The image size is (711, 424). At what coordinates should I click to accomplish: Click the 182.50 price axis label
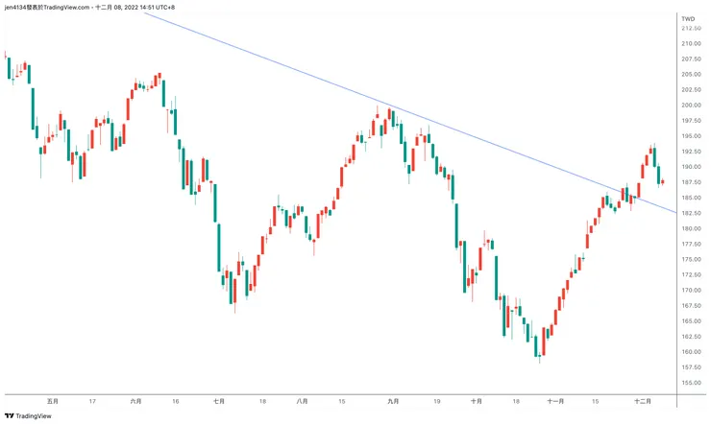(691, 213)
